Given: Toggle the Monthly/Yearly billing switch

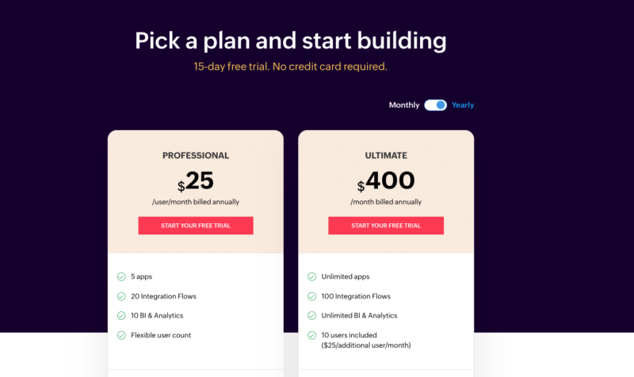Looking at the screenshot, I should [x=435, y=105].
